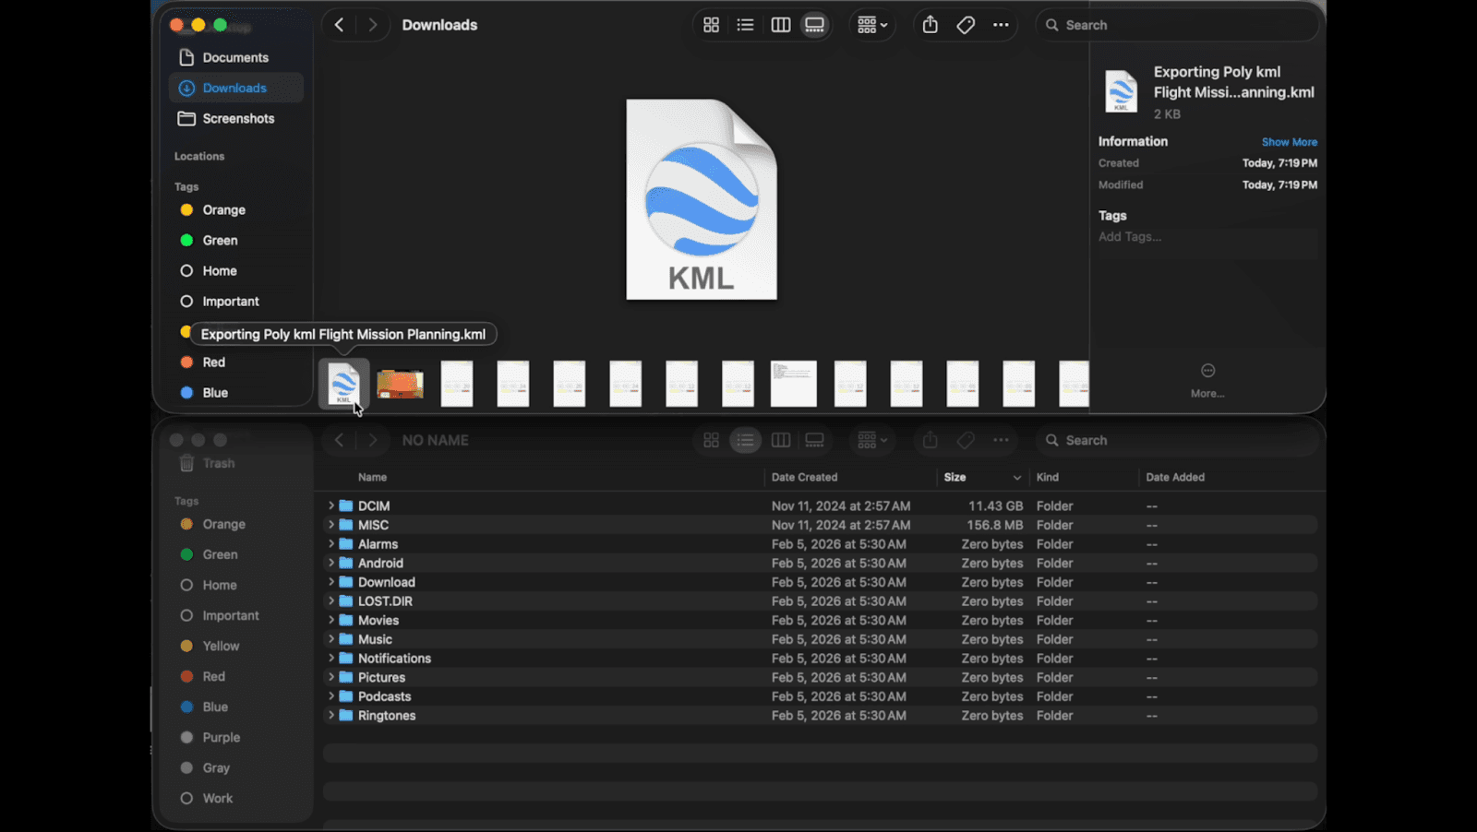
Task: Select the Pictures folder row
Action: pos(820,677)
